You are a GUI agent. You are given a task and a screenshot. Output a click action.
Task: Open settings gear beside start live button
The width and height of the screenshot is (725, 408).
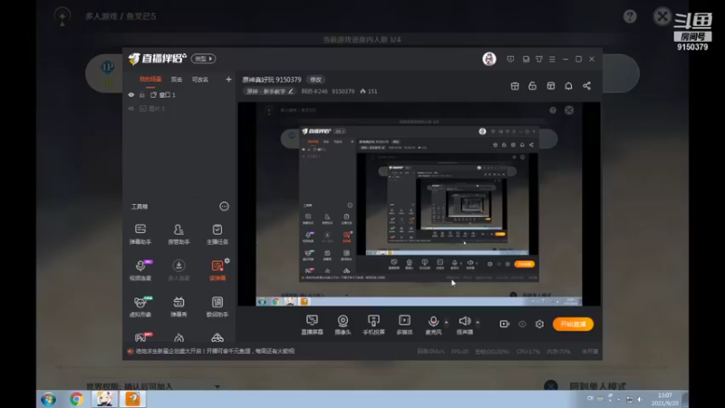pyautogui.click(x=539, y=324)
